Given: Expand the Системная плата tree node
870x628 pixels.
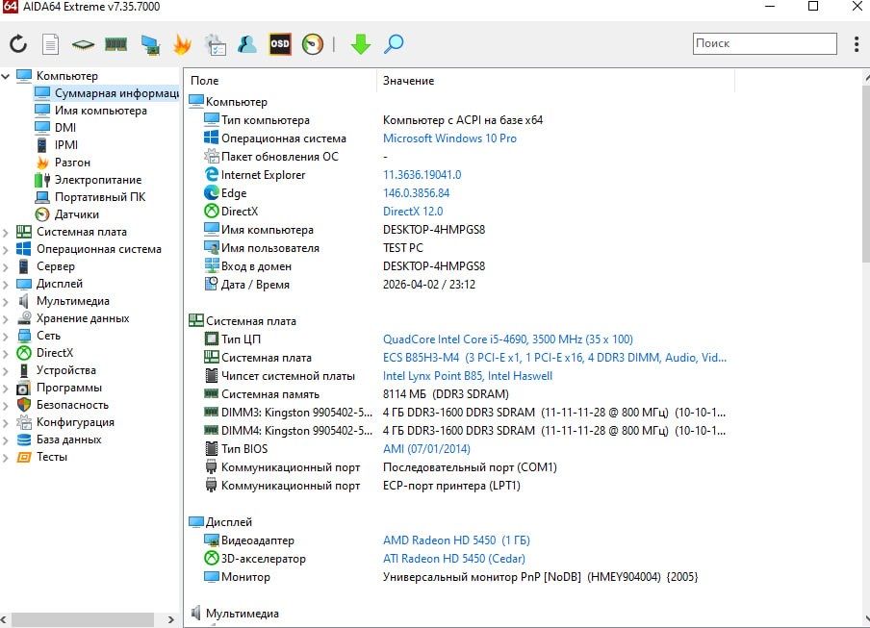Looking at the screenshot, I should pos(6,232).
